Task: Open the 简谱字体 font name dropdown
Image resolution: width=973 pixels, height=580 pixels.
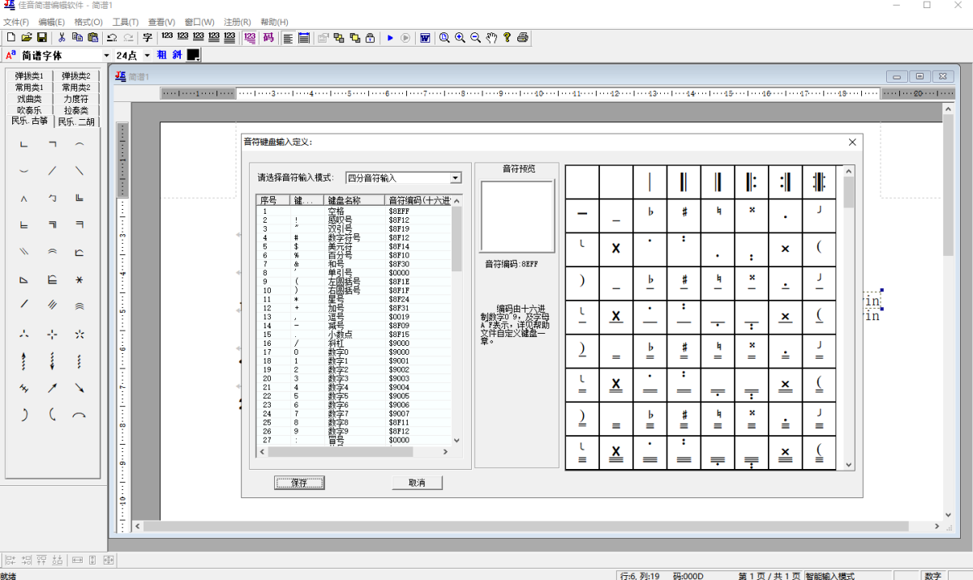Action: [106, 55]
